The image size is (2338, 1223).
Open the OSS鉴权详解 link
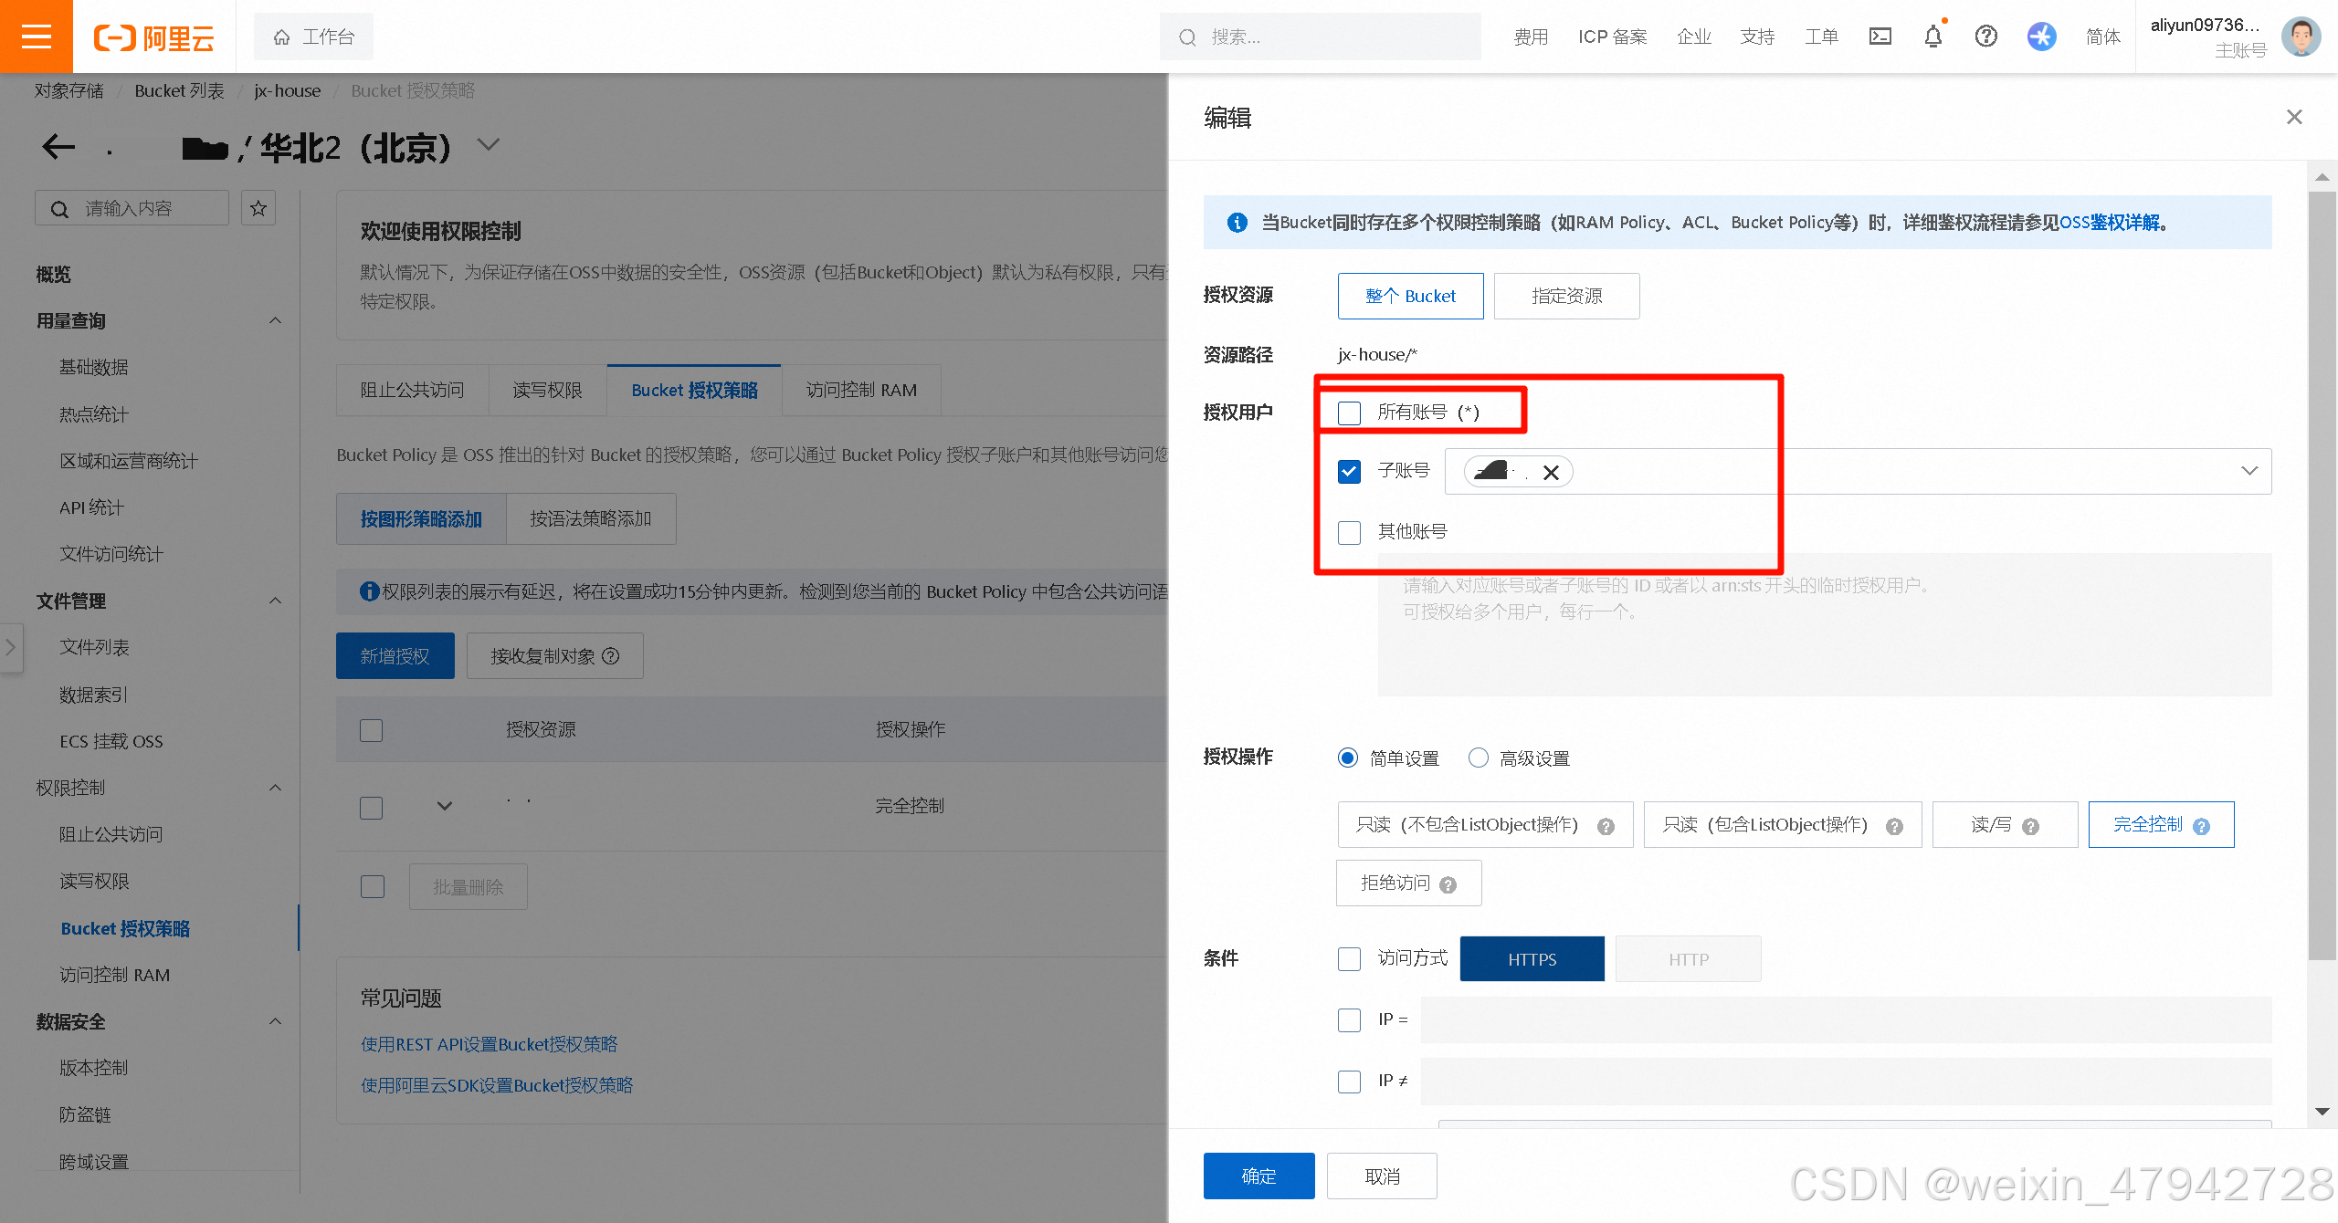pyautogui.click(x=2109, y=223)
